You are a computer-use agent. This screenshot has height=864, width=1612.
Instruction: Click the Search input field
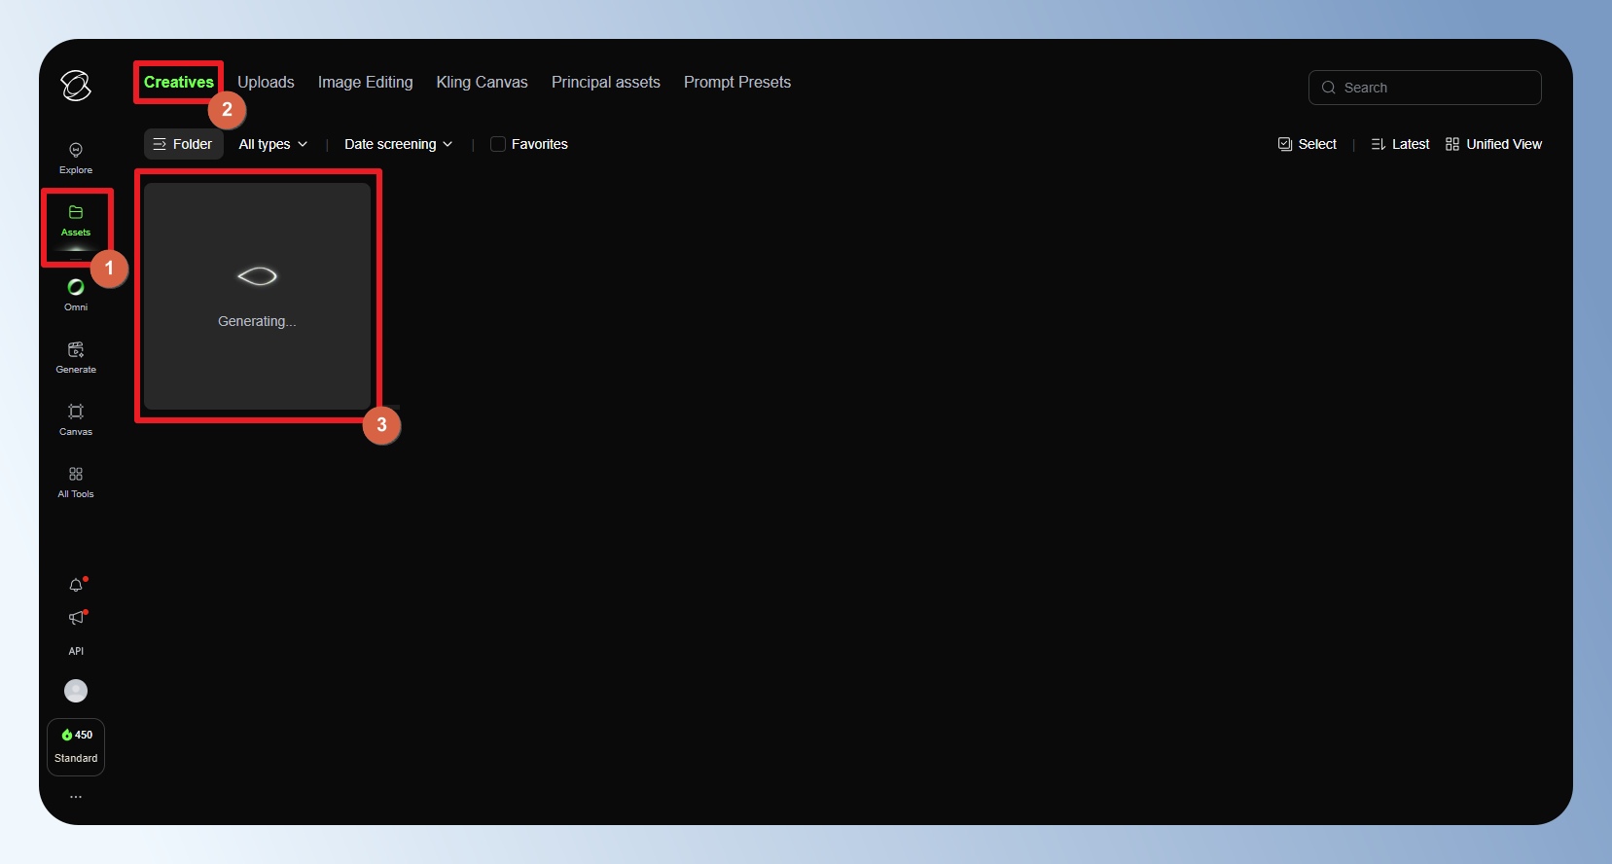1436,88
